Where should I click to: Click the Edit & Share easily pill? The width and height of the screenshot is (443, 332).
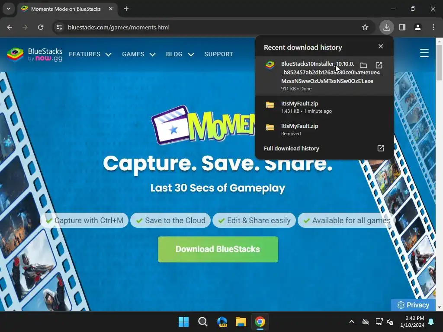point(254,220)
